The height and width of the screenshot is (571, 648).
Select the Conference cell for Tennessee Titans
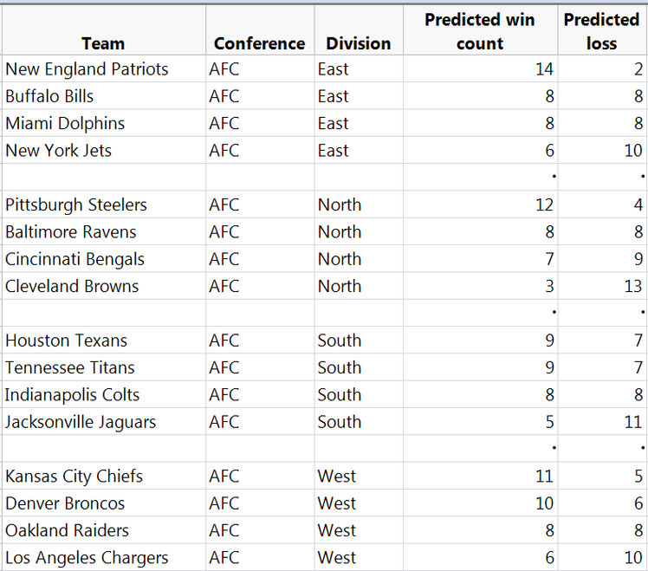[x=224, y=367]
